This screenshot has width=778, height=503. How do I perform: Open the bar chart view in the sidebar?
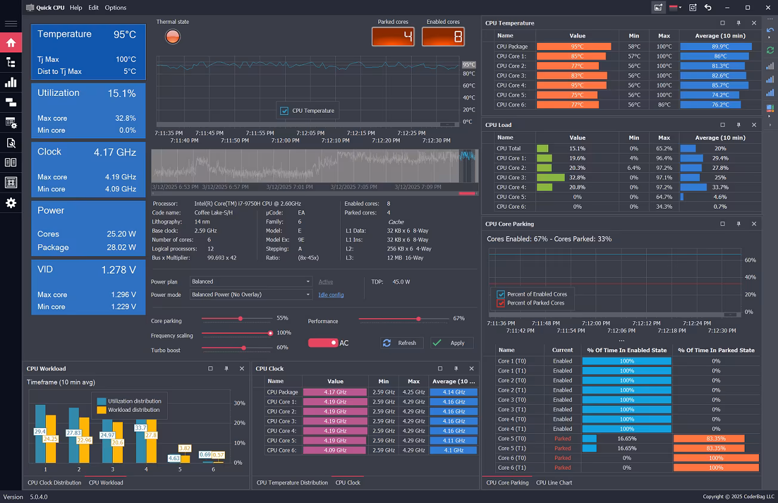click(11, 82)
